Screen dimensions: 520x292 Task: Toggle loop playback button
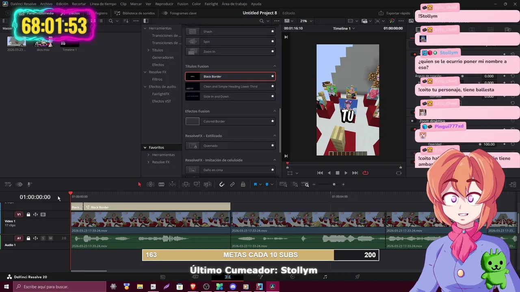tap(365, 173)
